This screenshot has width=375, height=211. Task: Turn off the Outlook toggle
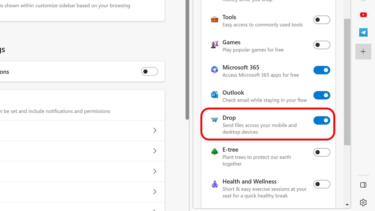pyautogui.click(x=322, y=95)
